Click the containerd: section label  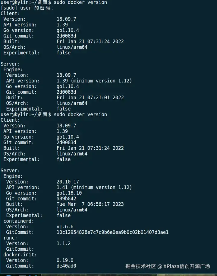pyautogui.click(x=19, y=221)
